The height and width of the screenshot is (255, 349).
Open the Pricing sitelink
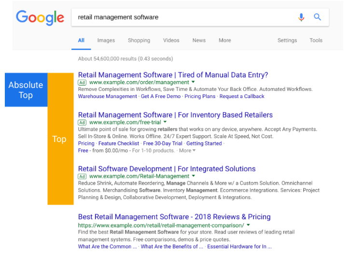click(86, 143)
